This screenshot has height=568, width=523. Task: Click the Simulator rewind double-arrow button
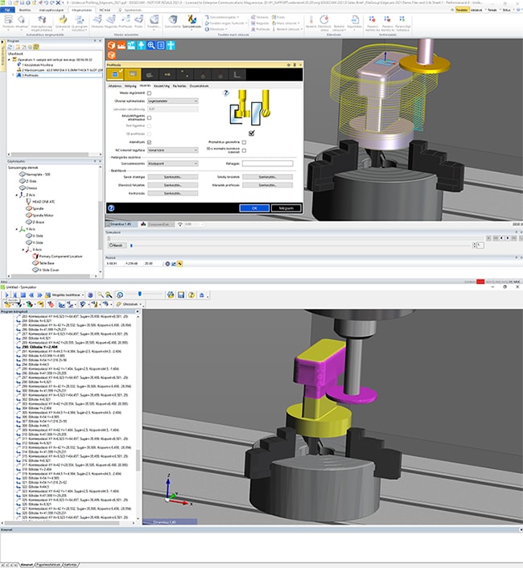[x=31, y=295]
